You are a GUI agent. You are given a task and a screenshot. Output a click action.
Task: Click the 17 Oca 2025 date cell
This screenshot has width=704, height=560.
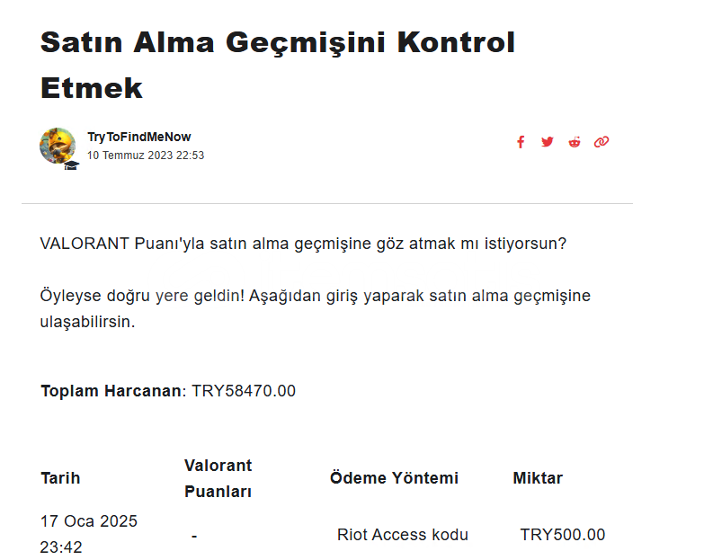pos(88,534)
